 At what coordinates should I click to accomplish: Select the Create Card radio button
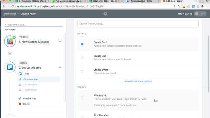[x=82, y=44]
